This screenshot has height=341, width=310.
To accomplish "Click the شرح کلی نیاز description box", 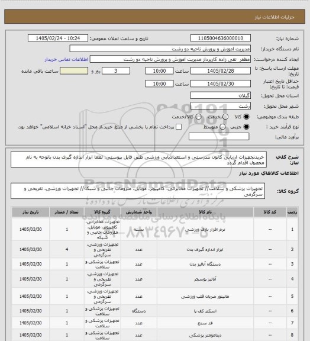I will (138, 160).
